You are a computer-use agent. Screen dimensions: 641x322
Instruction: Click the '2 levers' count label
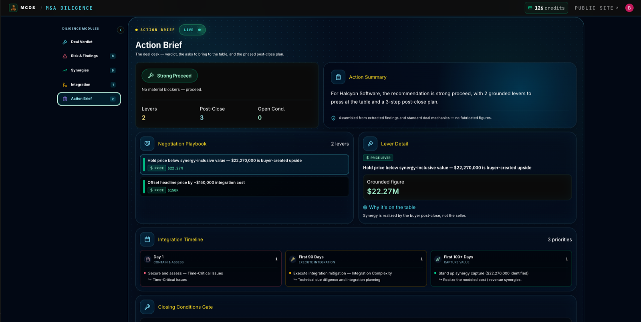340,144
